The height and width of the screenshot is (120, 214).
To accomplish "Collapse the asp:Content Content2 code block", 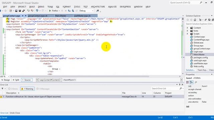I will tap(5, 29).
